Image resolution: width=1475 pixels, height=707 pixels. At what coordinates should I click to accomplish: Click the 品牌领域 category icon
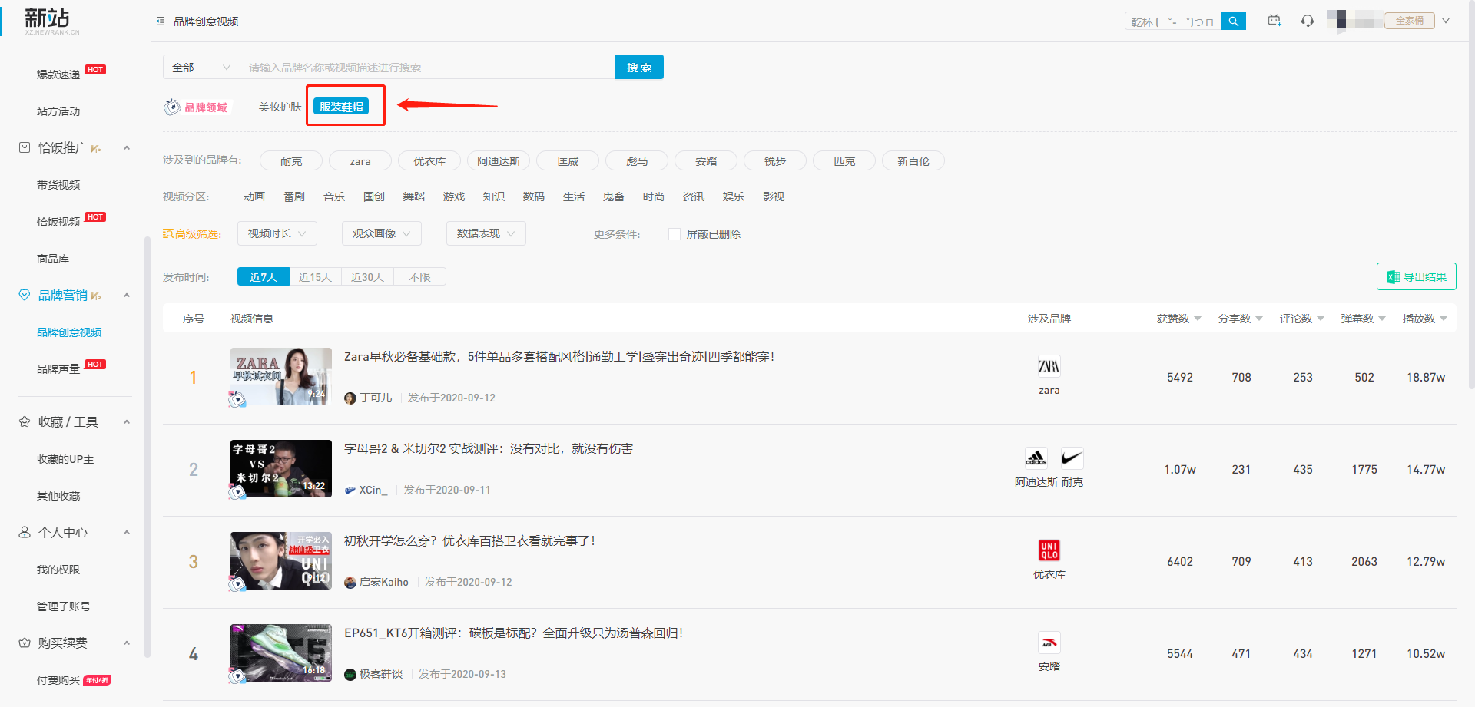(172, 107)
